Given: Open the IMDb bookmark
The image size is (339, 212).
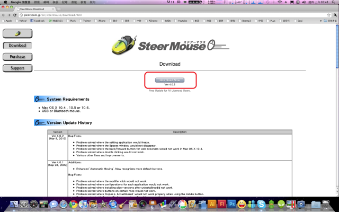Looking at the screenshot, I should (x=166, y=21).
